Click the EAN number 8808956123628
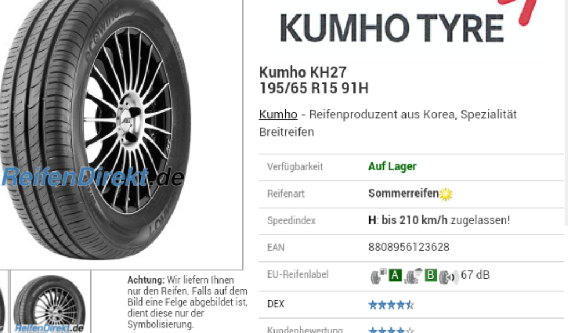This screenshot has height=333, width=568. [x=409, y=247]
